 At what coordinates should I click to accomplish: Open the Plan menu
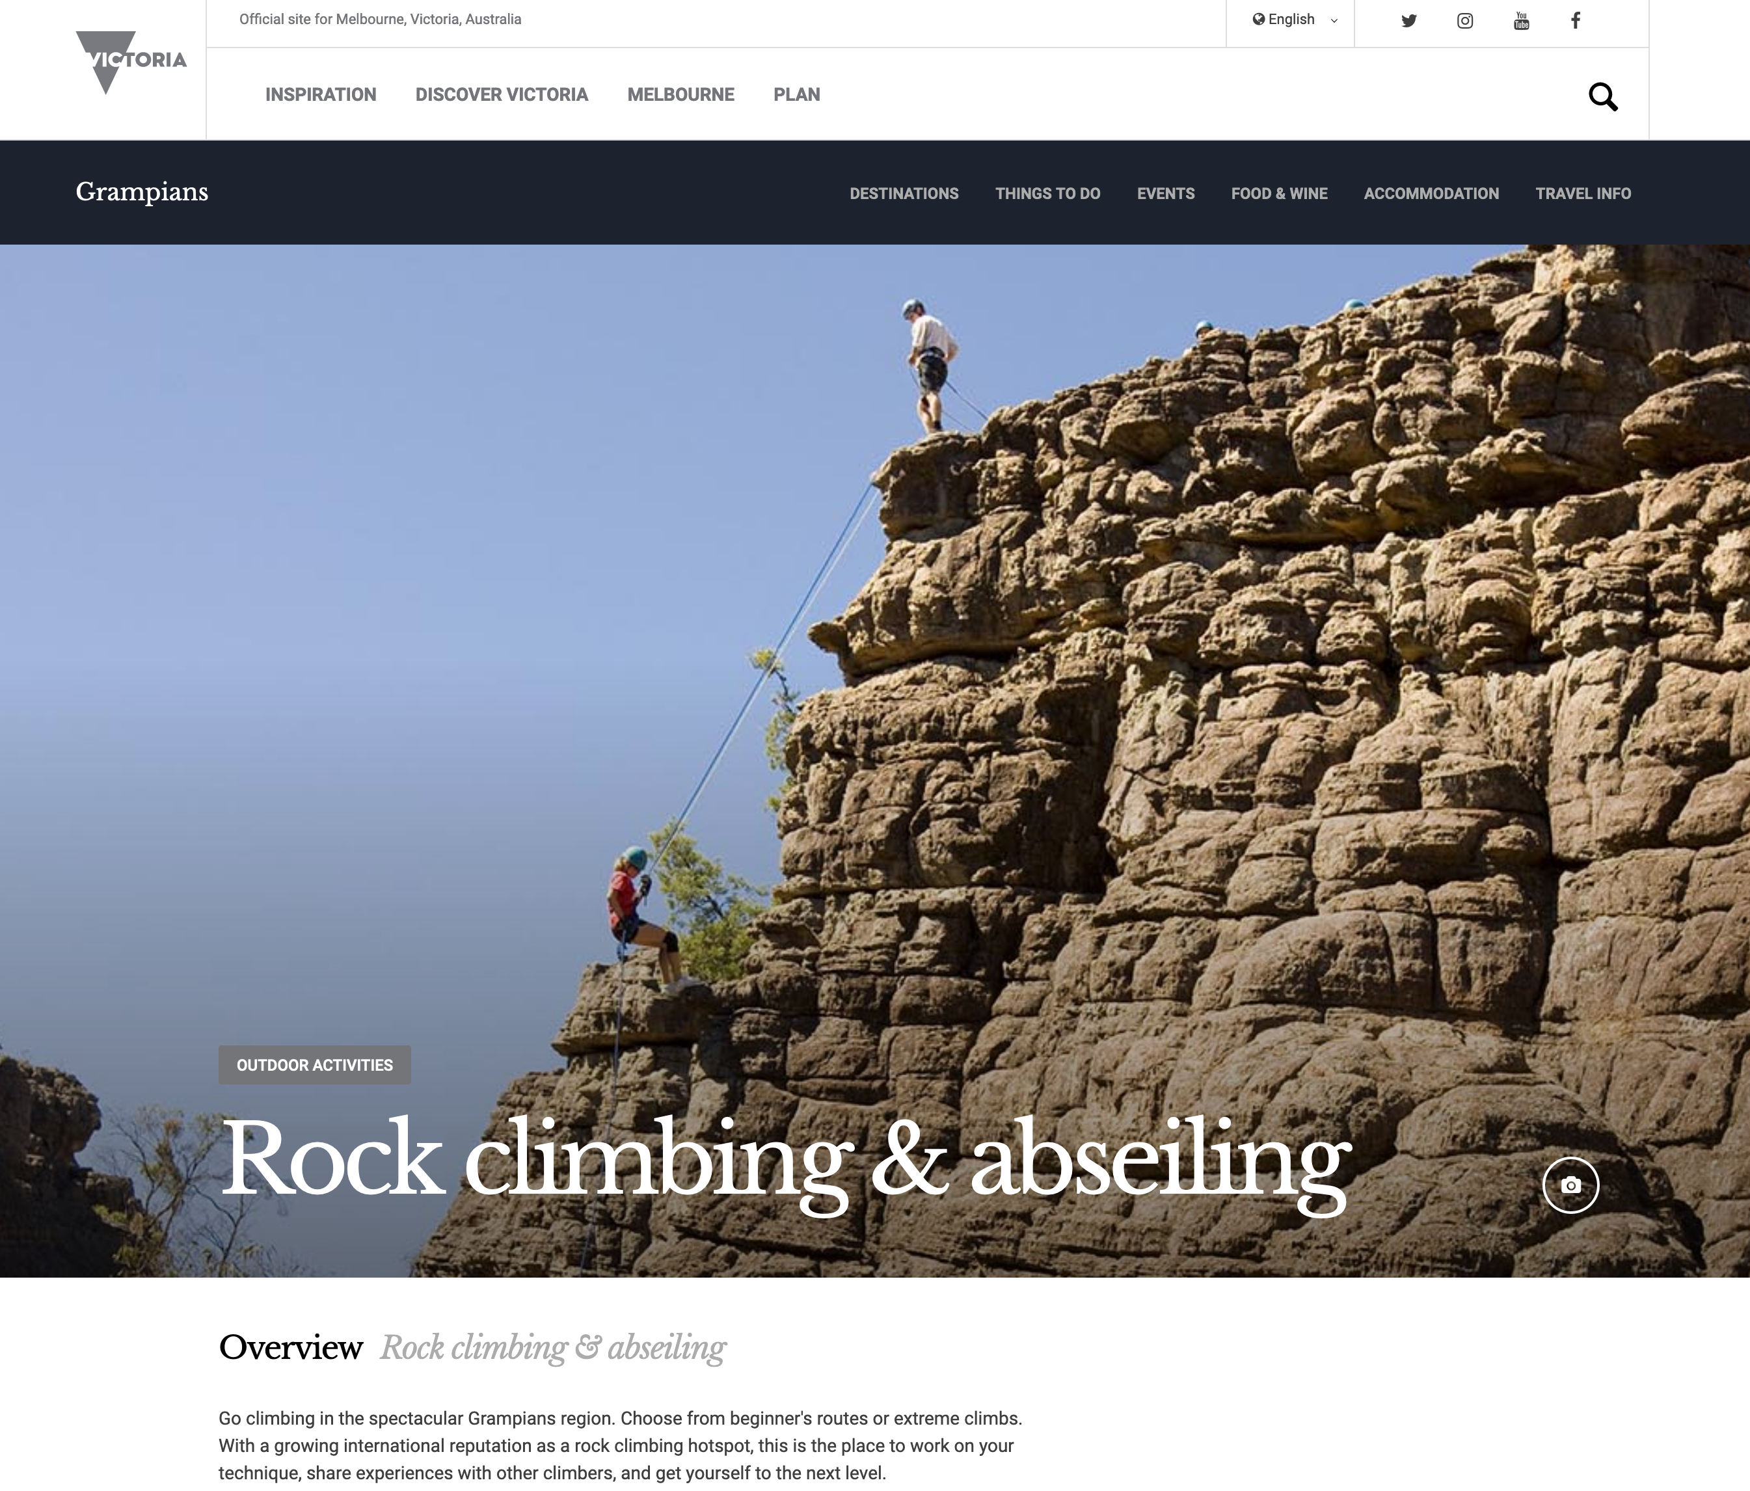click(x=796, y=94)
